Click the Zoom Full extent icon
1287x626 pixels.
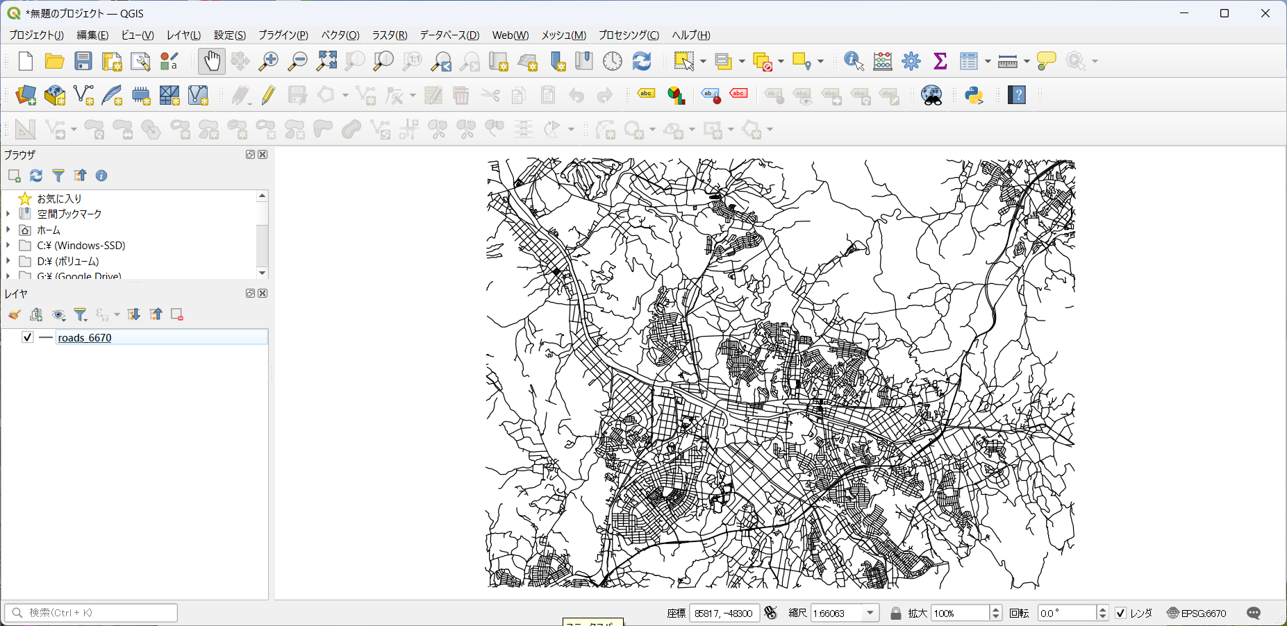(326, 61)
